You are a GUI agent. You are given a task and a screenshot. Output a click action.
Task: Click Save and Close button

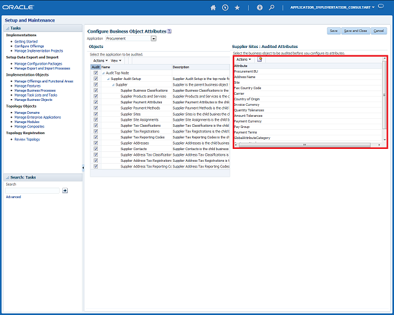tap(355, 31)
